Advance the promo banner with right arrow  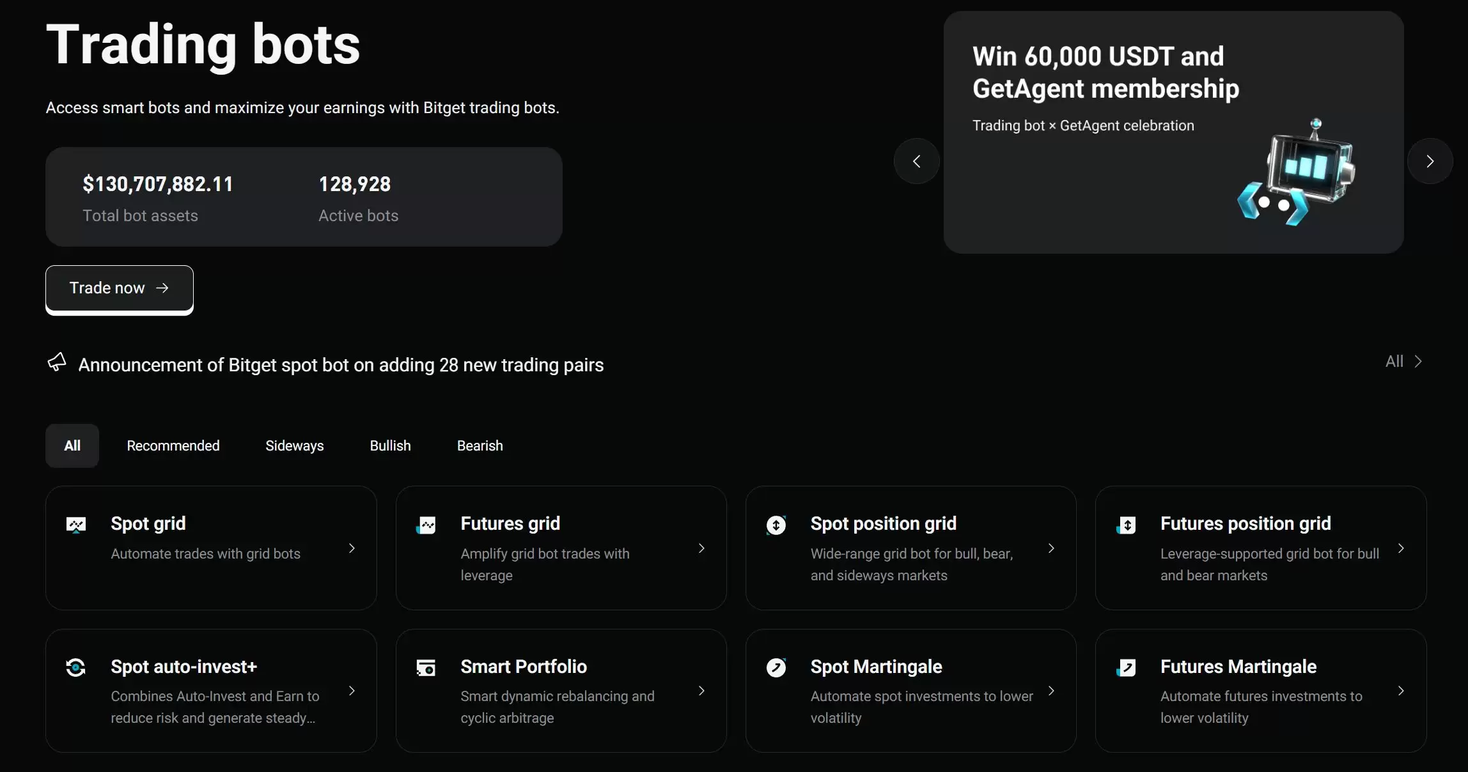pyautogui.click(x=1430, y=161)
